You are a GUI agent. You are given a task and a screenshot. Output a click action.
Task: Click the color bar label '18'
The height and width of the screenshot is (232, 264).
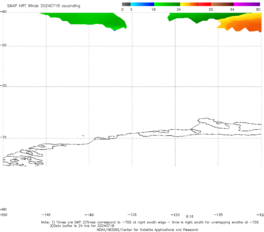pyautogui.click(x=153, y=9)
